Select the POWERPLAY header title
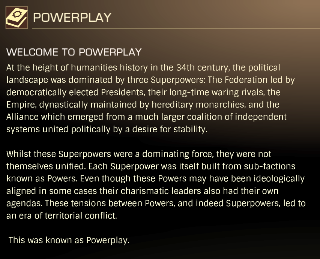This screenshot has height=259, width=320. (72, 18)
